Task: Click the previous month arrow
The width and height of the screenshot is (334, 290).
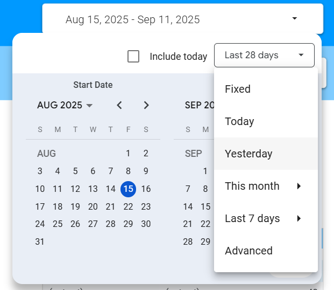Action: click(119, 105)
